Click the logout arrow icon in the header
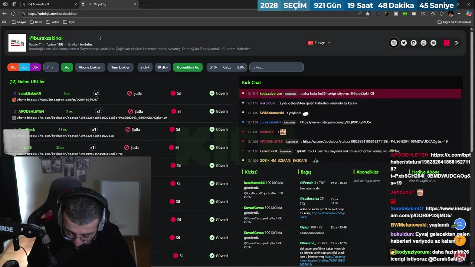Image resolution: width=475 pixels, height=267 pixels. coord(456,43)
